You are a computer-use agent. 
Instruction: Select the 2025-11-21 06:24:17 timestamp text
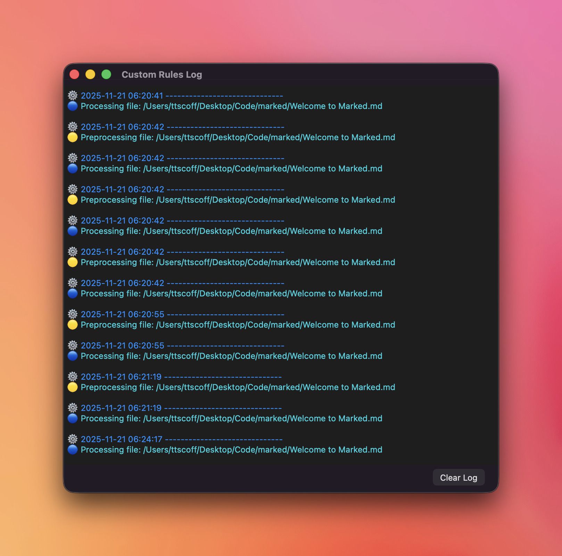(x=122, y=439)
